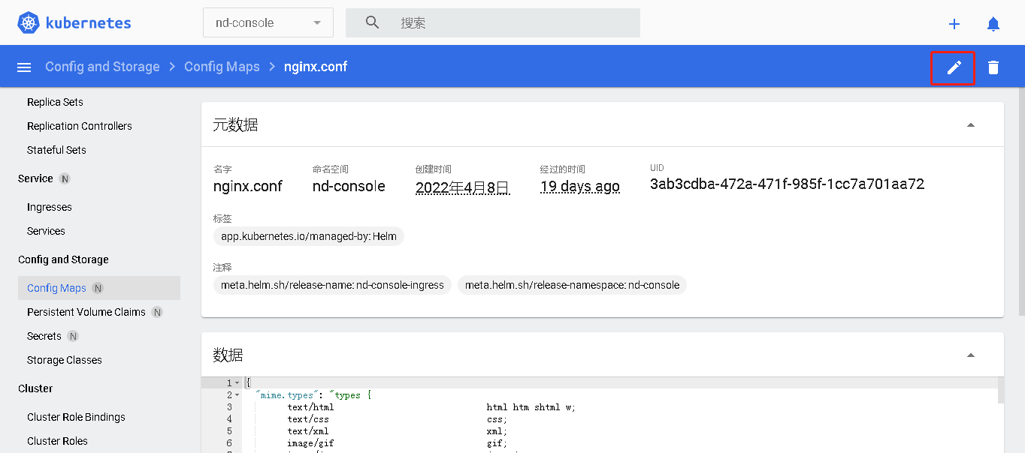Image resolution: width=1025 pixels, height=453 pixels.
Task: Click the search magnifier icon
Action: [372, 22]
